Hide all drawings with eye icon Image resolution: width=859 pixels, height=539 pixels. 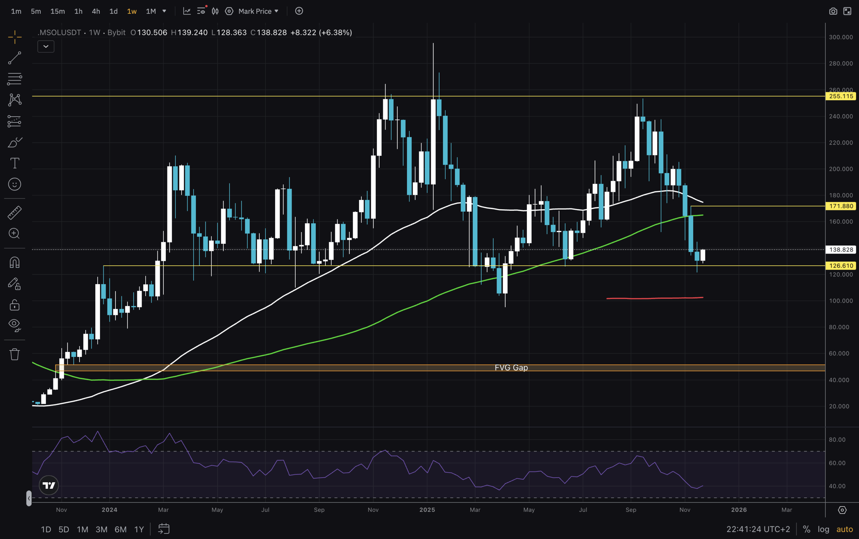[x=15, y=324]
